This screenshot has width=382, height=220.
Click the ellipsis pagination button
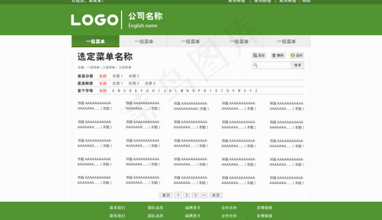tap(204, 195)
